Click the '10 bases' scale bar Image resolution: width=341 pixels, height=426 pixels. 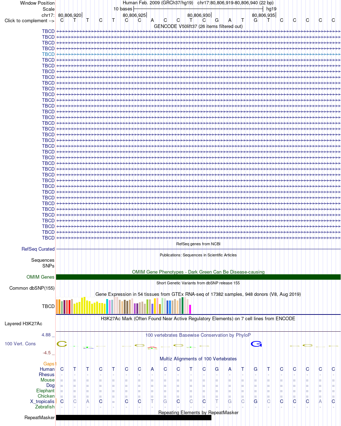[198, 9]
